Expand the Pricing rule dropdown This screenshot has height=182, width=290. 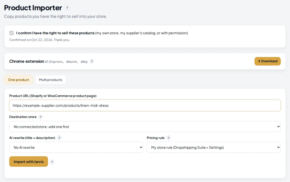tap(213, 147)
